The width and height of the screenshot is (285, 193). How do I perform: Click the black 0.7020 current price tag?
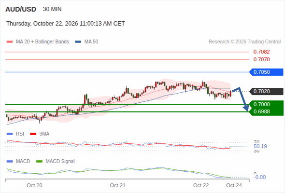267,91
